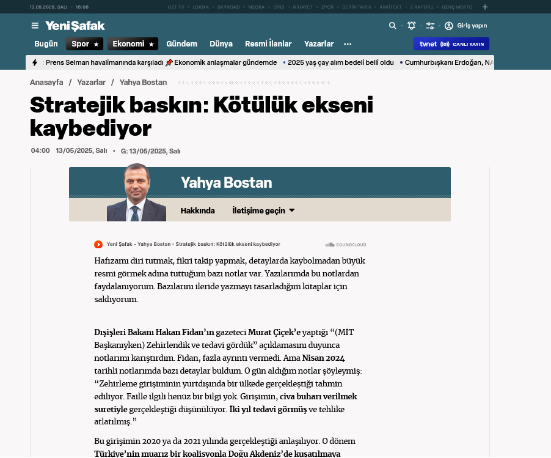Expand the hidden sections via the ellipsis menu item

pyautogui.click(x=348, y=44)
